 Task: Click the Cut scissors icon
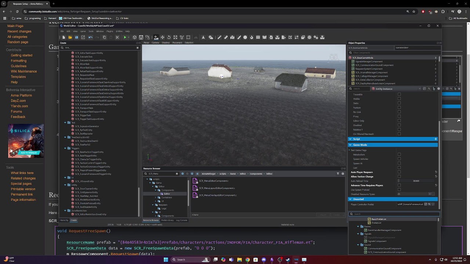[117, 37]
